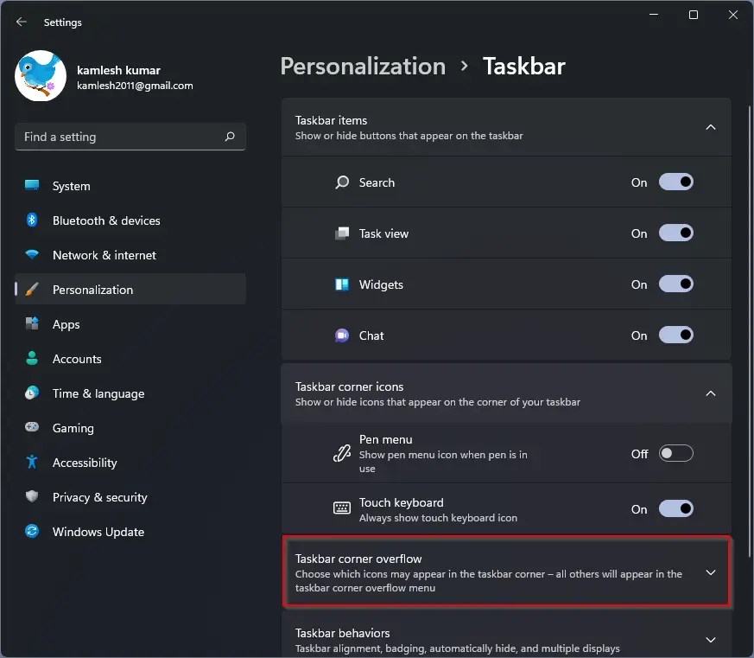Screen dimensions: 754x658
Task: Click the Find a setting search box
Action: click(130, 137)
